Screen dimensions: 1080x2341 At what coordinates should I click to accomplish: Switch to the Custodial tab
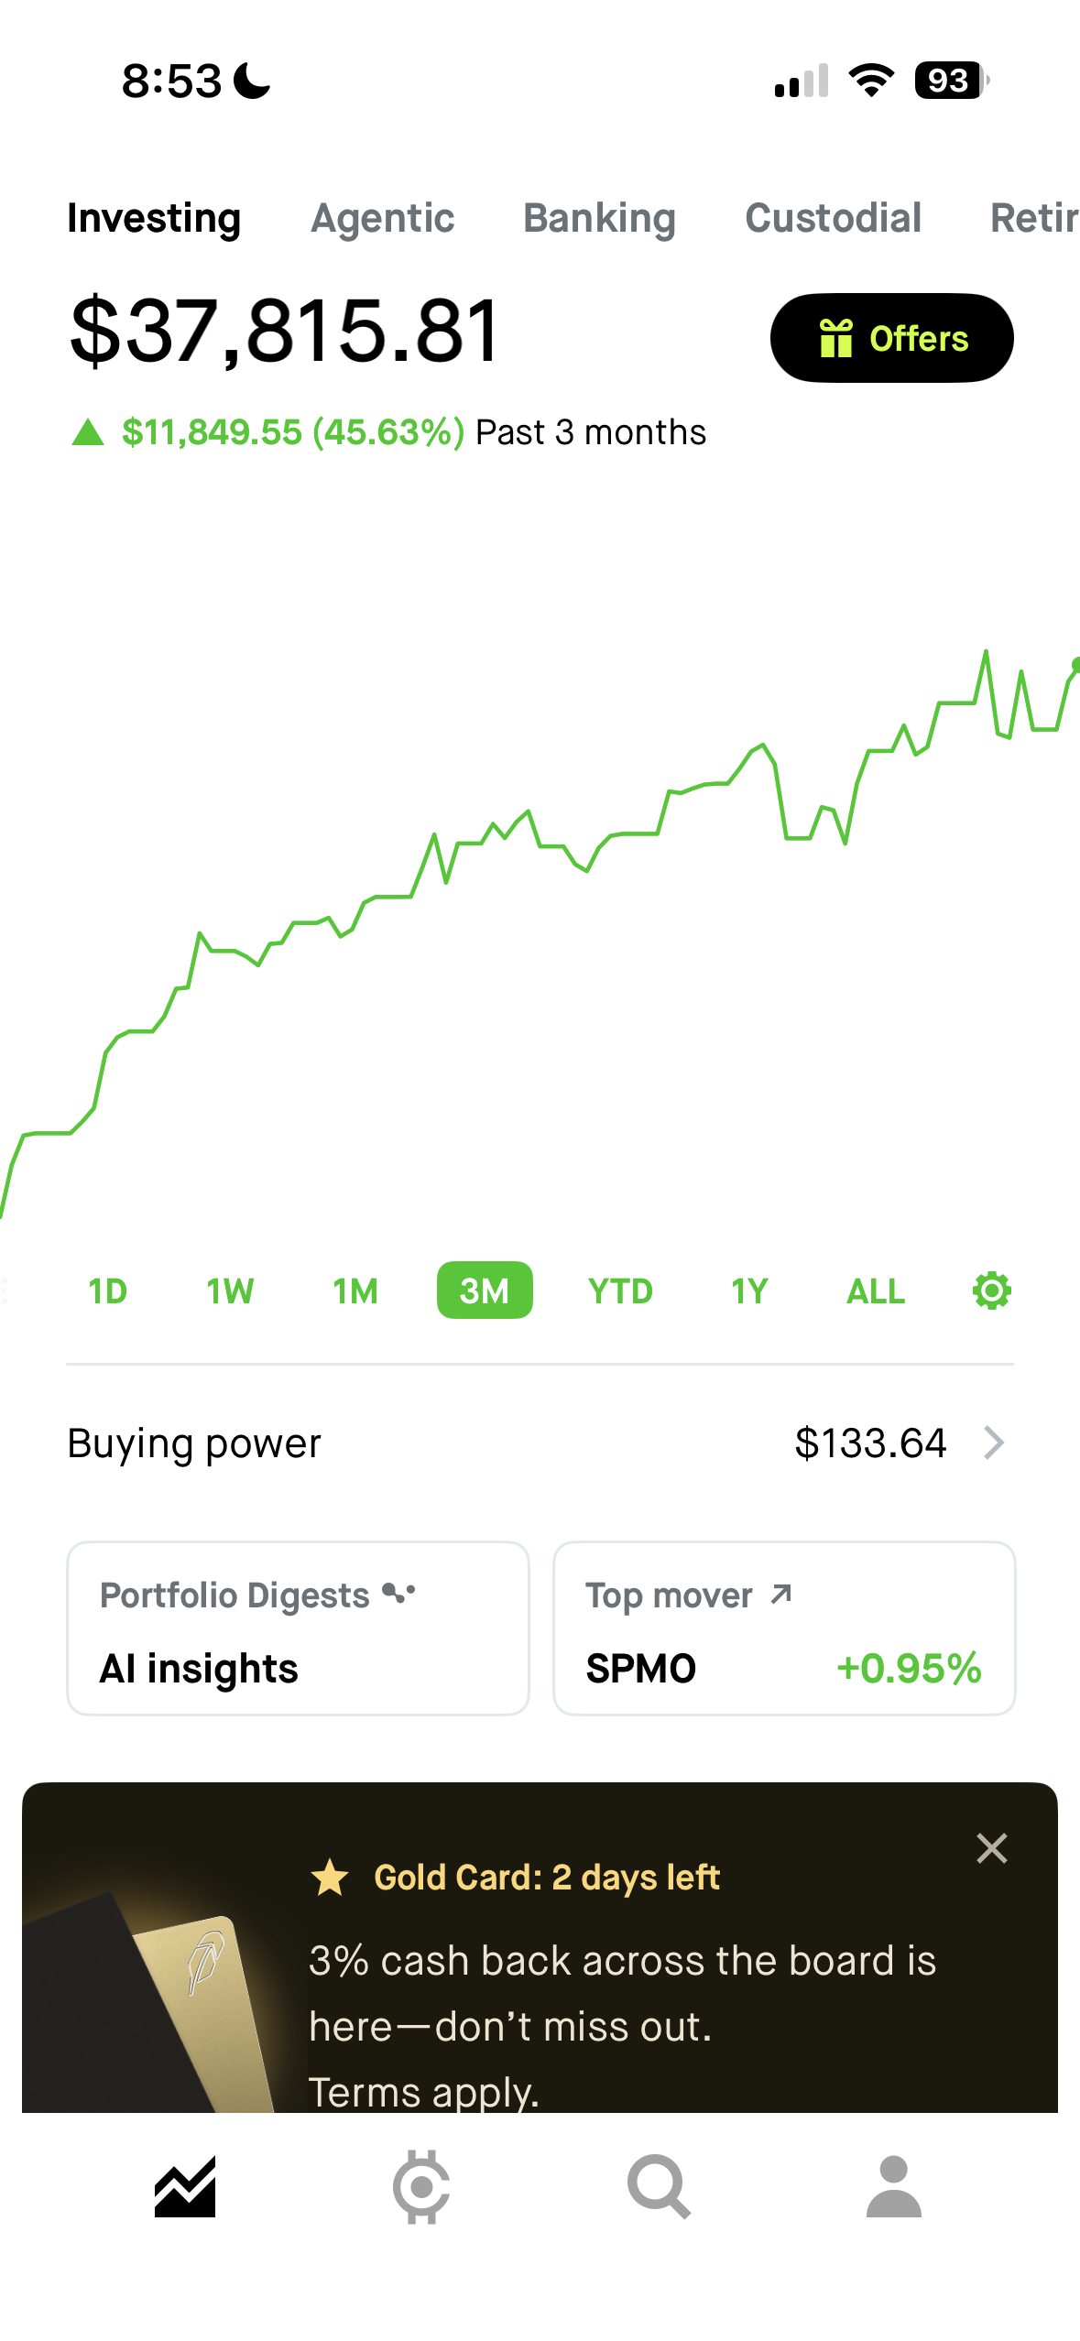pyautogui.click(x=833, y=218)
